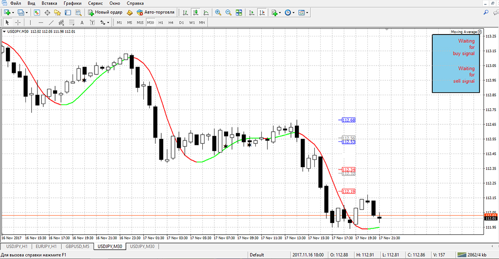499x259 pixels.
Task: Select the crosshair cursor tool
Action: pos(18,22)
